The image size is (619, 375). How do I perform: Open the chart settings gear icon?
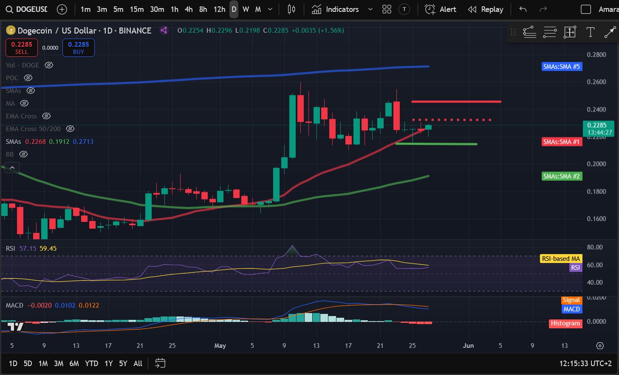coord(600,346)
